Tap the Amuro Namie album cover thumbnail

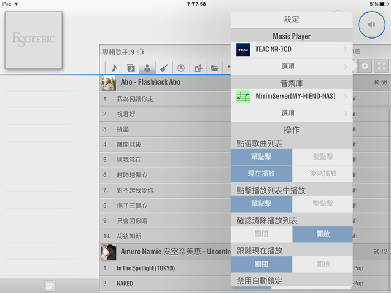[x=108, y=252]
